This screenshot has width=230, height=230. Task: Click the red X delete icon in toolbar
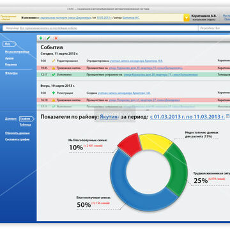56,38
